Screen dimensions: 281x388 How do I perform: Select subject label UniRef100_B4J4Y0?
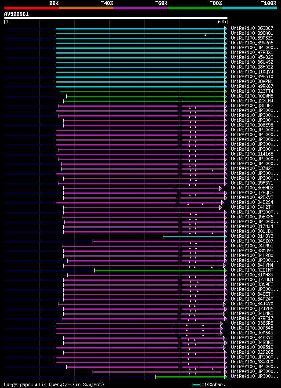[252, 304]
